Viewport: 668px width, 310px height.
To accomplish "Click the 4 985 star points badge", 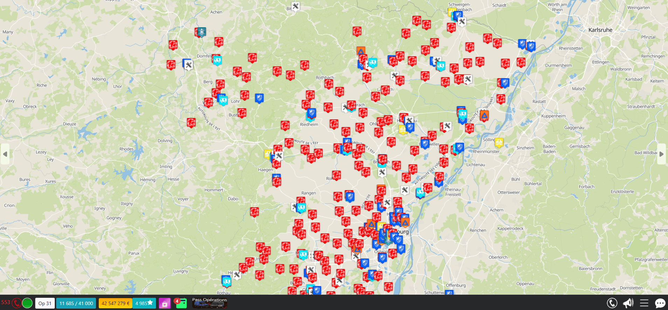I will click(144, 303).
